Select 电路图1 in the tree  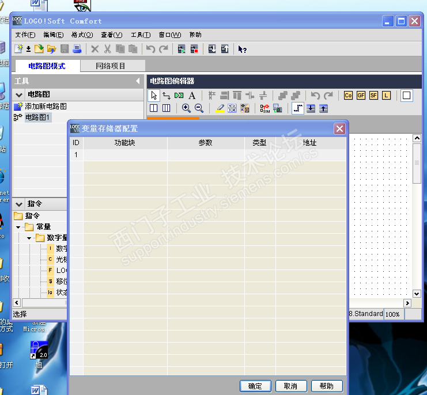coord(37,117)
